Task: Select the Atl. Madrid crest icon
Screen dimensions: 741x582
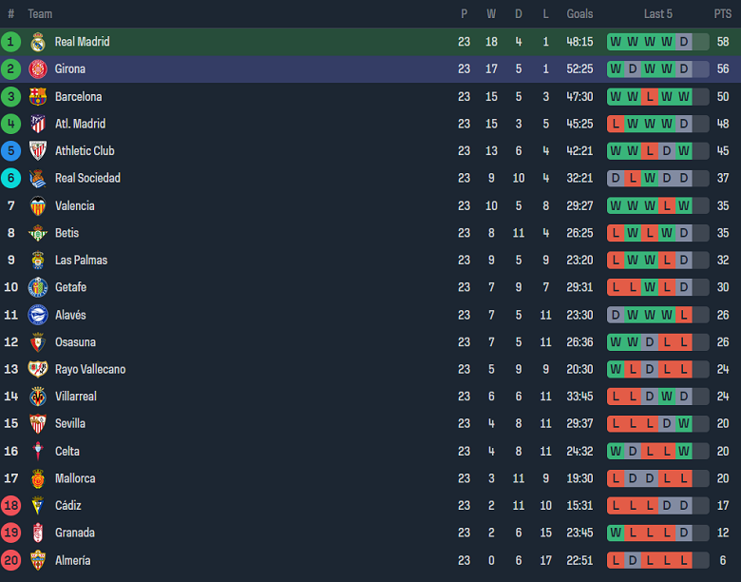Action: (x=38, y=124)
